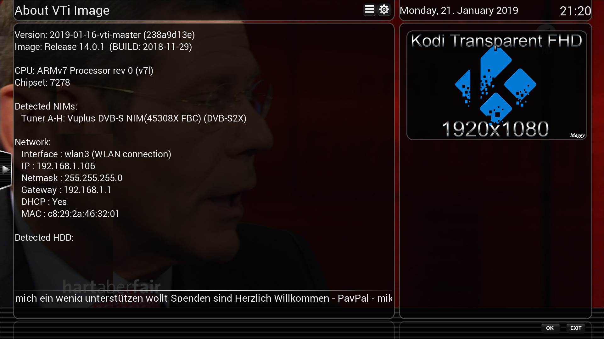Click the Detected HDD label
The image size is (604, 339).
44,238
